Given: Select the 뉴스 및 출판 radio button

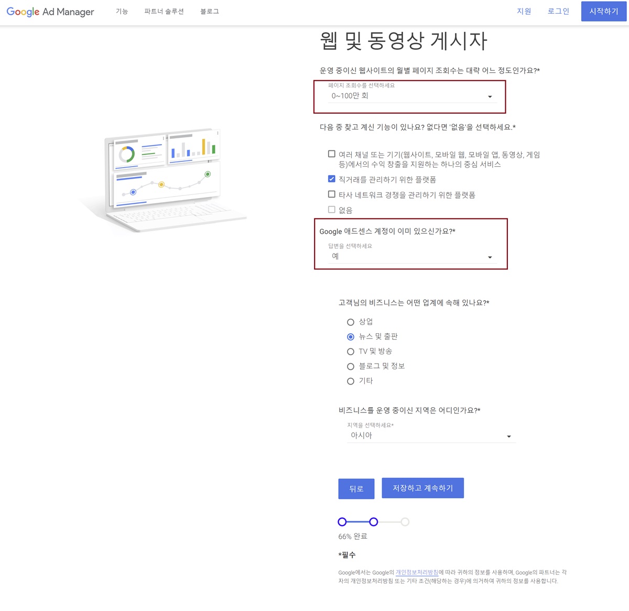Looking at the screenshot, I should click(x=351, y=337).
